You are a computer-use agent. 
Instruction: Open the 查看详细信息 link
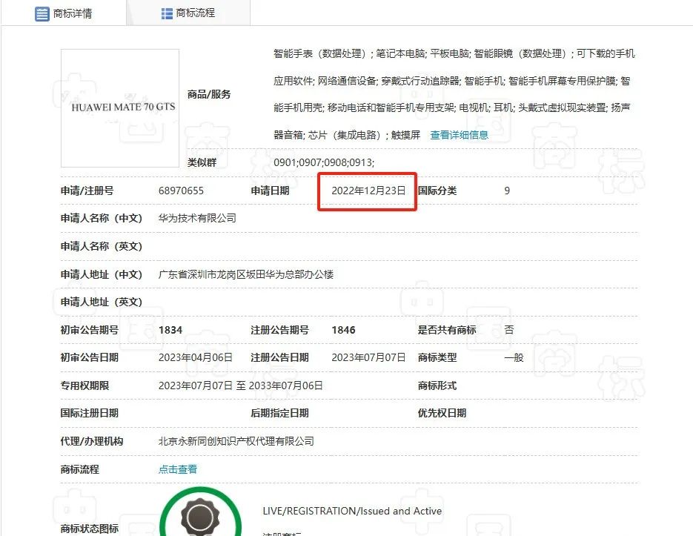tap(460, 135)
